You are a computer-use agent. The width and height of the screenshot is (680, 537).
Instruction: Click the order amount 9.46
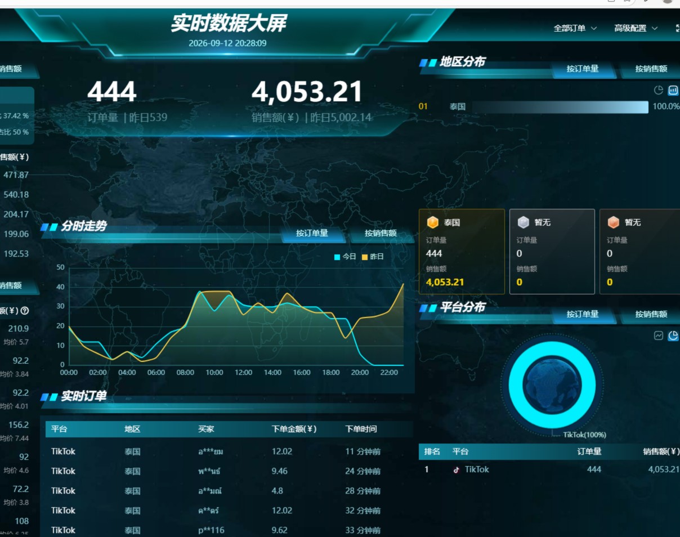pos(279,471)
